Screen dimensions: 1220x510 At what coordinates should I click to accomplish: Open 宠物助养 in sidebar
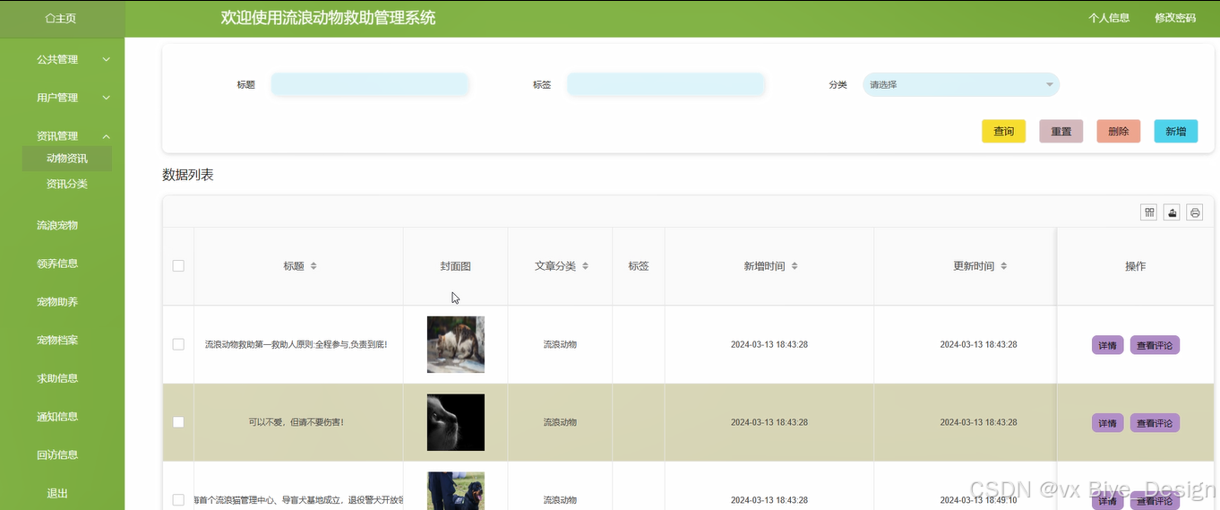[57, 302]
